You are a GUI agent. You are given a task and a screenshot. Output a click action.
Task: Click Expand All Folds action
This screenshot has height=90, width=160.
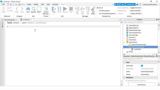coord(135,11)
